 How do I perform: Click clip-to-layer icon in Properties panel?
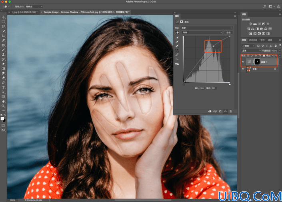210,111
